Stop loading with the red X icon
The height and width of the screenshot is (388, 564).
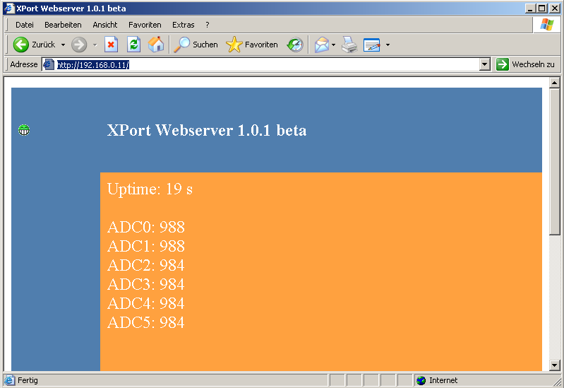tap(111, 45)
